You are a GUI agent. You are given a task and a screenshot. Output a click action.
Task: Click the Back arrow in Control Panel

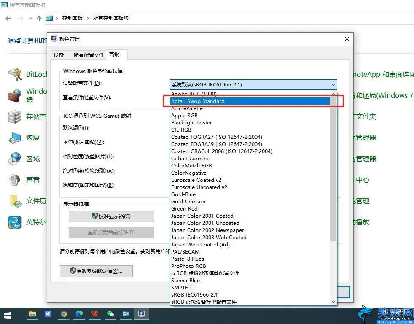tap(8, 19)
